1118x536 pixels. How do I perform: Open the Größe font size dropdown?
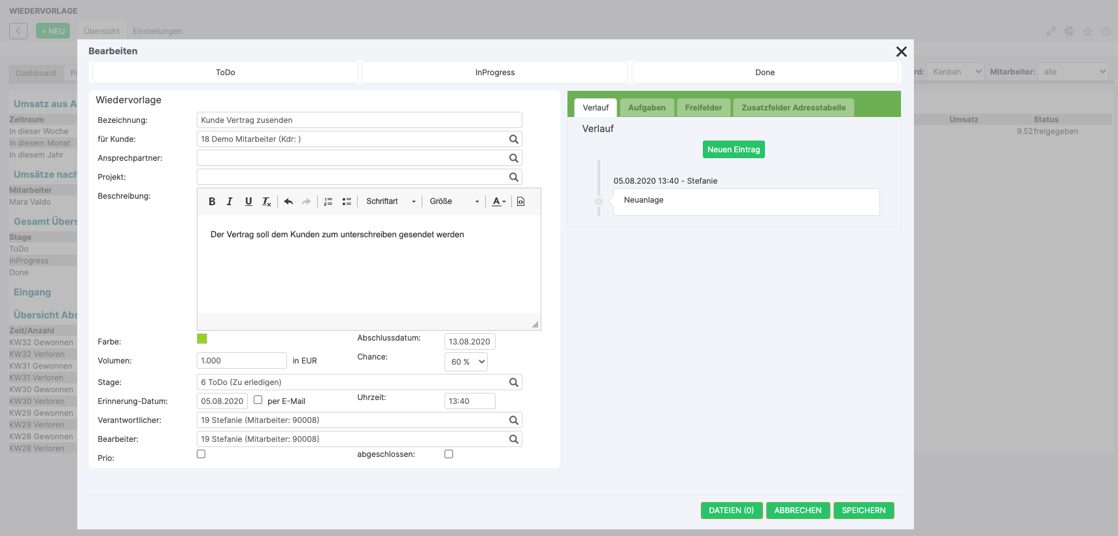tap(454, 201)
